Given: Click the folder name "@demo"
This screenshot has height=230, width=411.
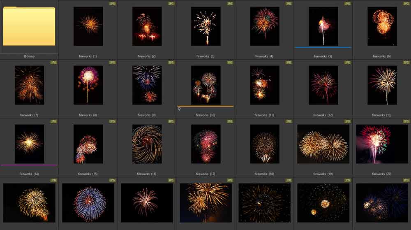Looking at the screenshot, I should 29,56.
